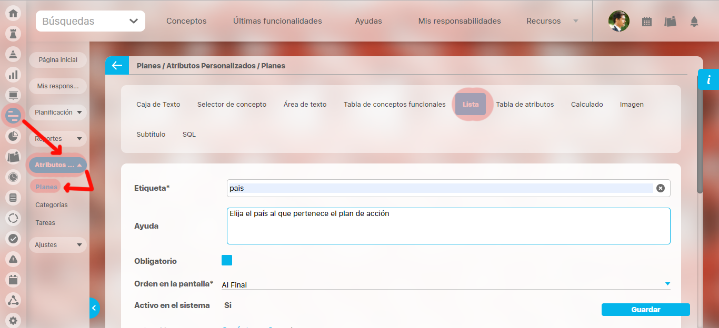This screenshot has height=328, width=719.
Task: Toggle the Obligatorio checkbox
Action: pos(227,261)
